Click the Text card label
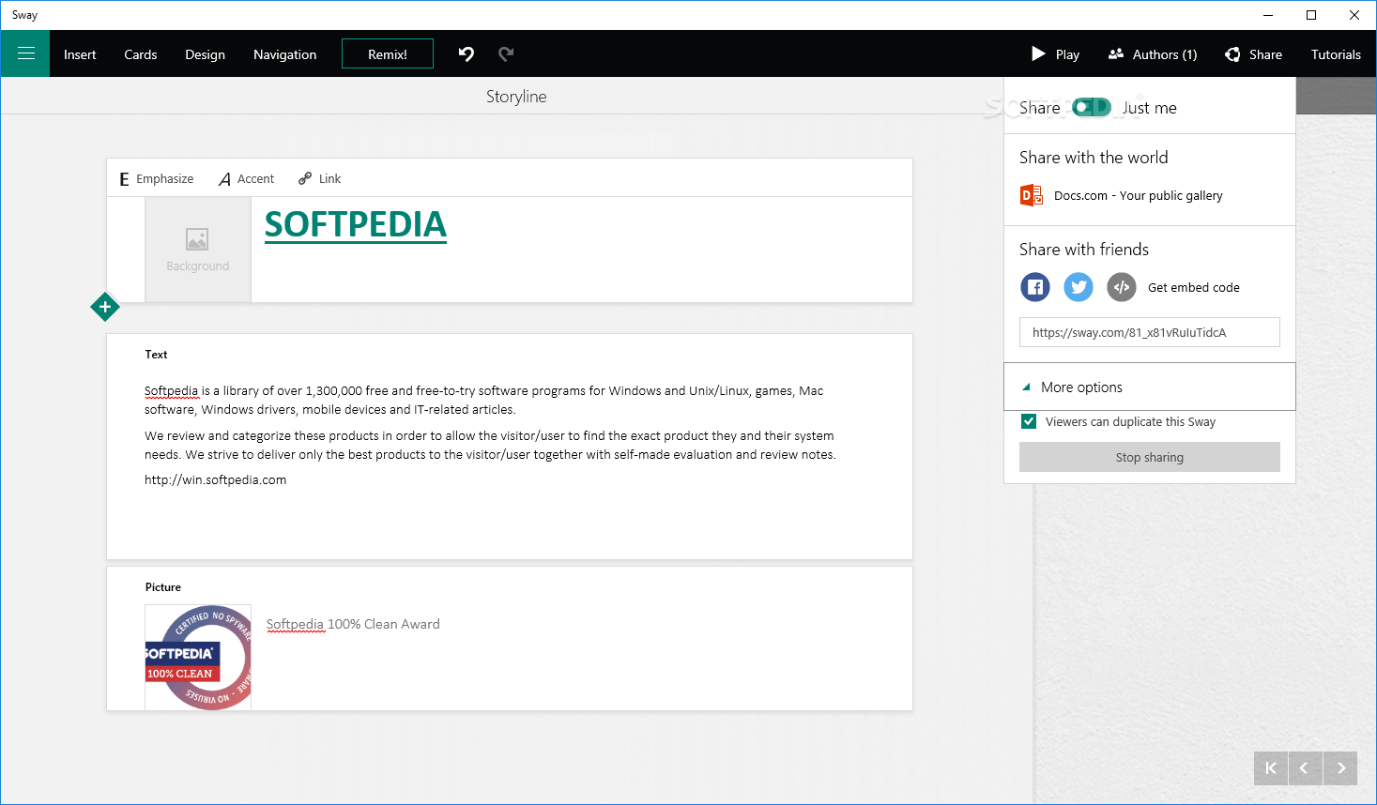The width and height of the screenshot is (1377, 805). point(156,354)
